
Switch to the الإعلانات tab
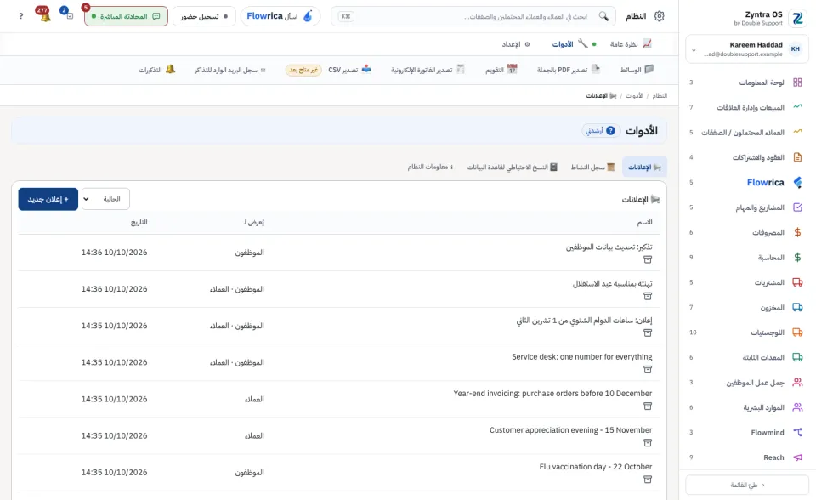click(644, 168)
